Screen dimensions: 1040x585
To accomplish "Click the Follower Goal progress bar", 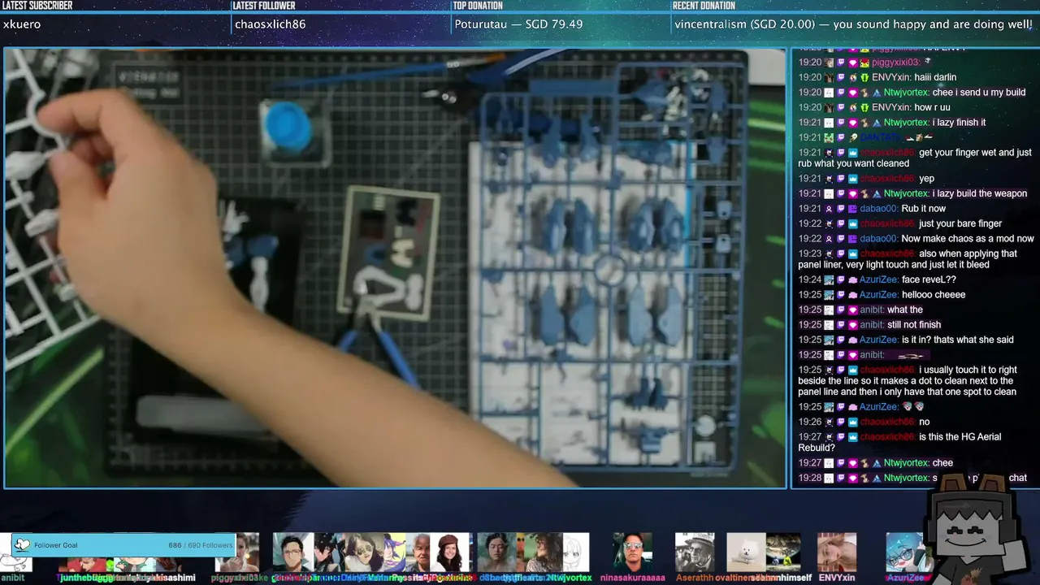I will (x=124, y=545).
